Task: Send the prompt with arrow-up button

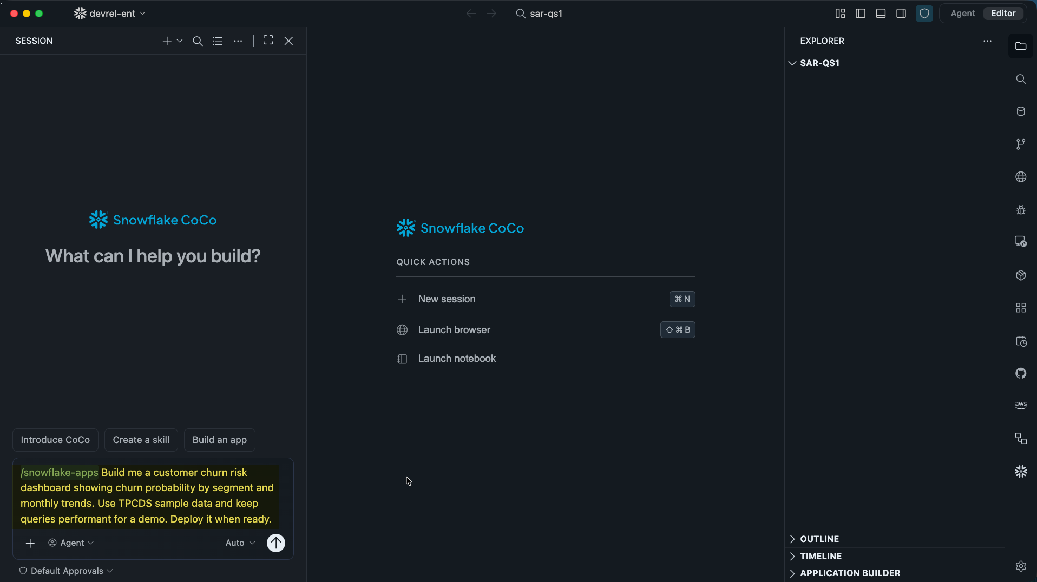Action: tap(276, 543)
